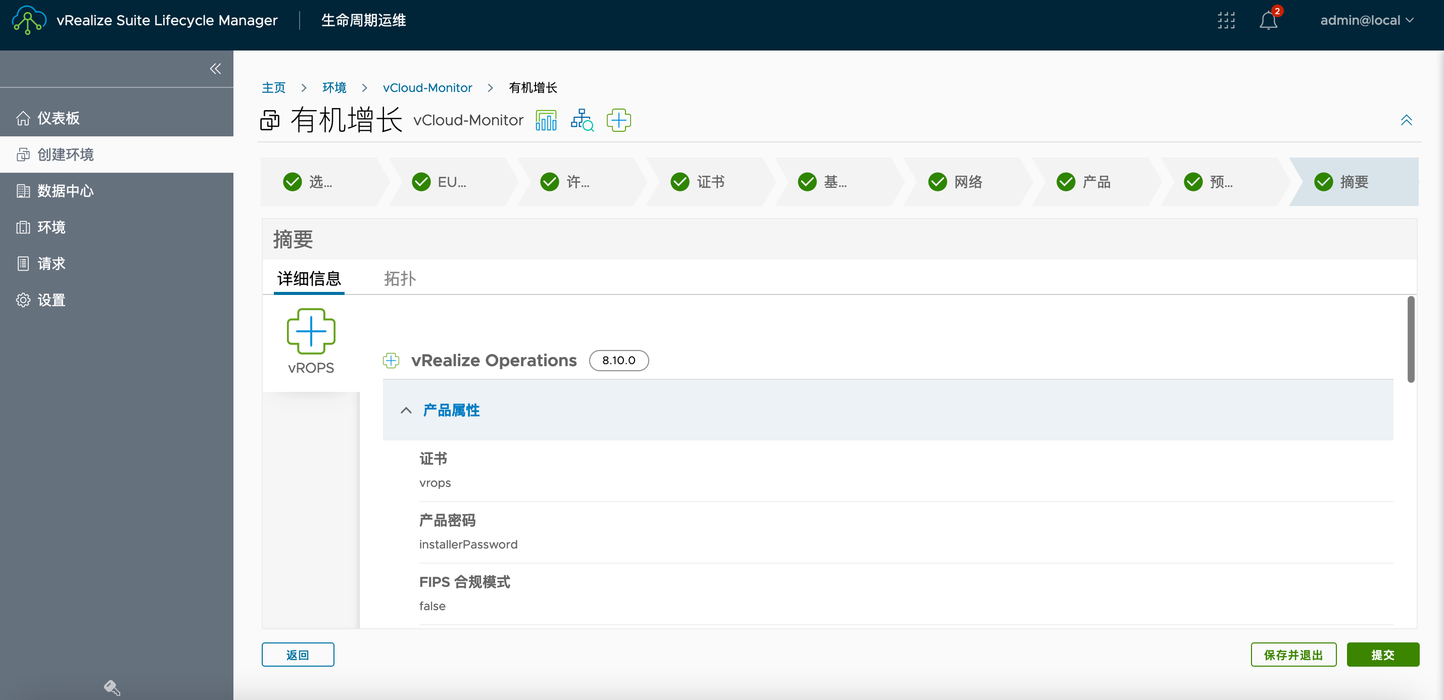Click the vRealize Operations product title

pos(494,361)
